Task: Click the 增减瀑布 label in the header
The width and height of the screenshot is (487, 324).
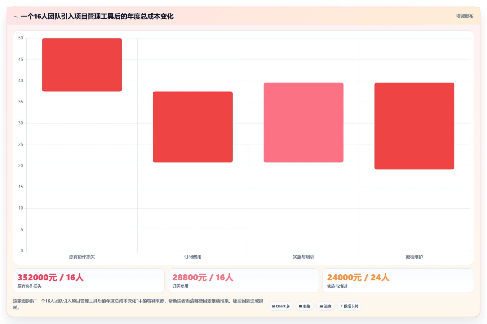Action: [x=464, y=16]
